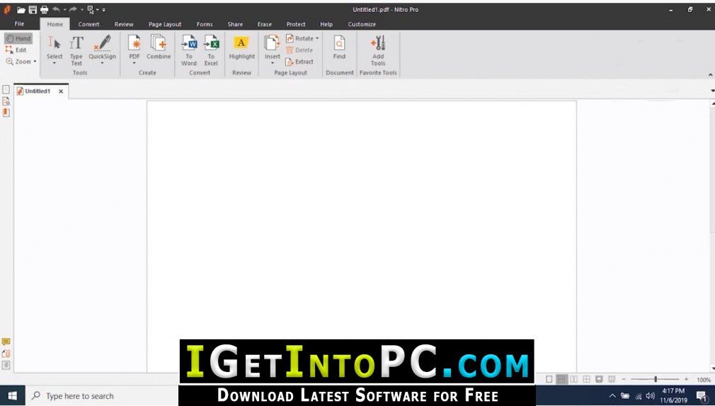715x406 pixels.
Task: Open the Erase ribbon tab
Action: [x=264, y=24]
